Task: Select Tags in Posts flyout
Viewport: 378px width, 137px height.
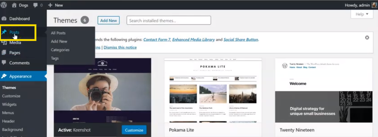Action: click(x=55, y=58)
